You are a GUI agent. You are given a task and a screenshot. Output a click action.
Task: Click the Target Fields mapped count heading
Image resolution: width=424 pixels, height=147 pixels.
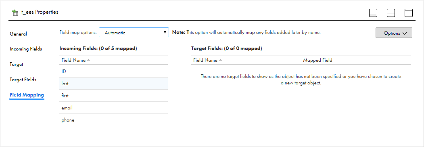(x=227, y=49)
